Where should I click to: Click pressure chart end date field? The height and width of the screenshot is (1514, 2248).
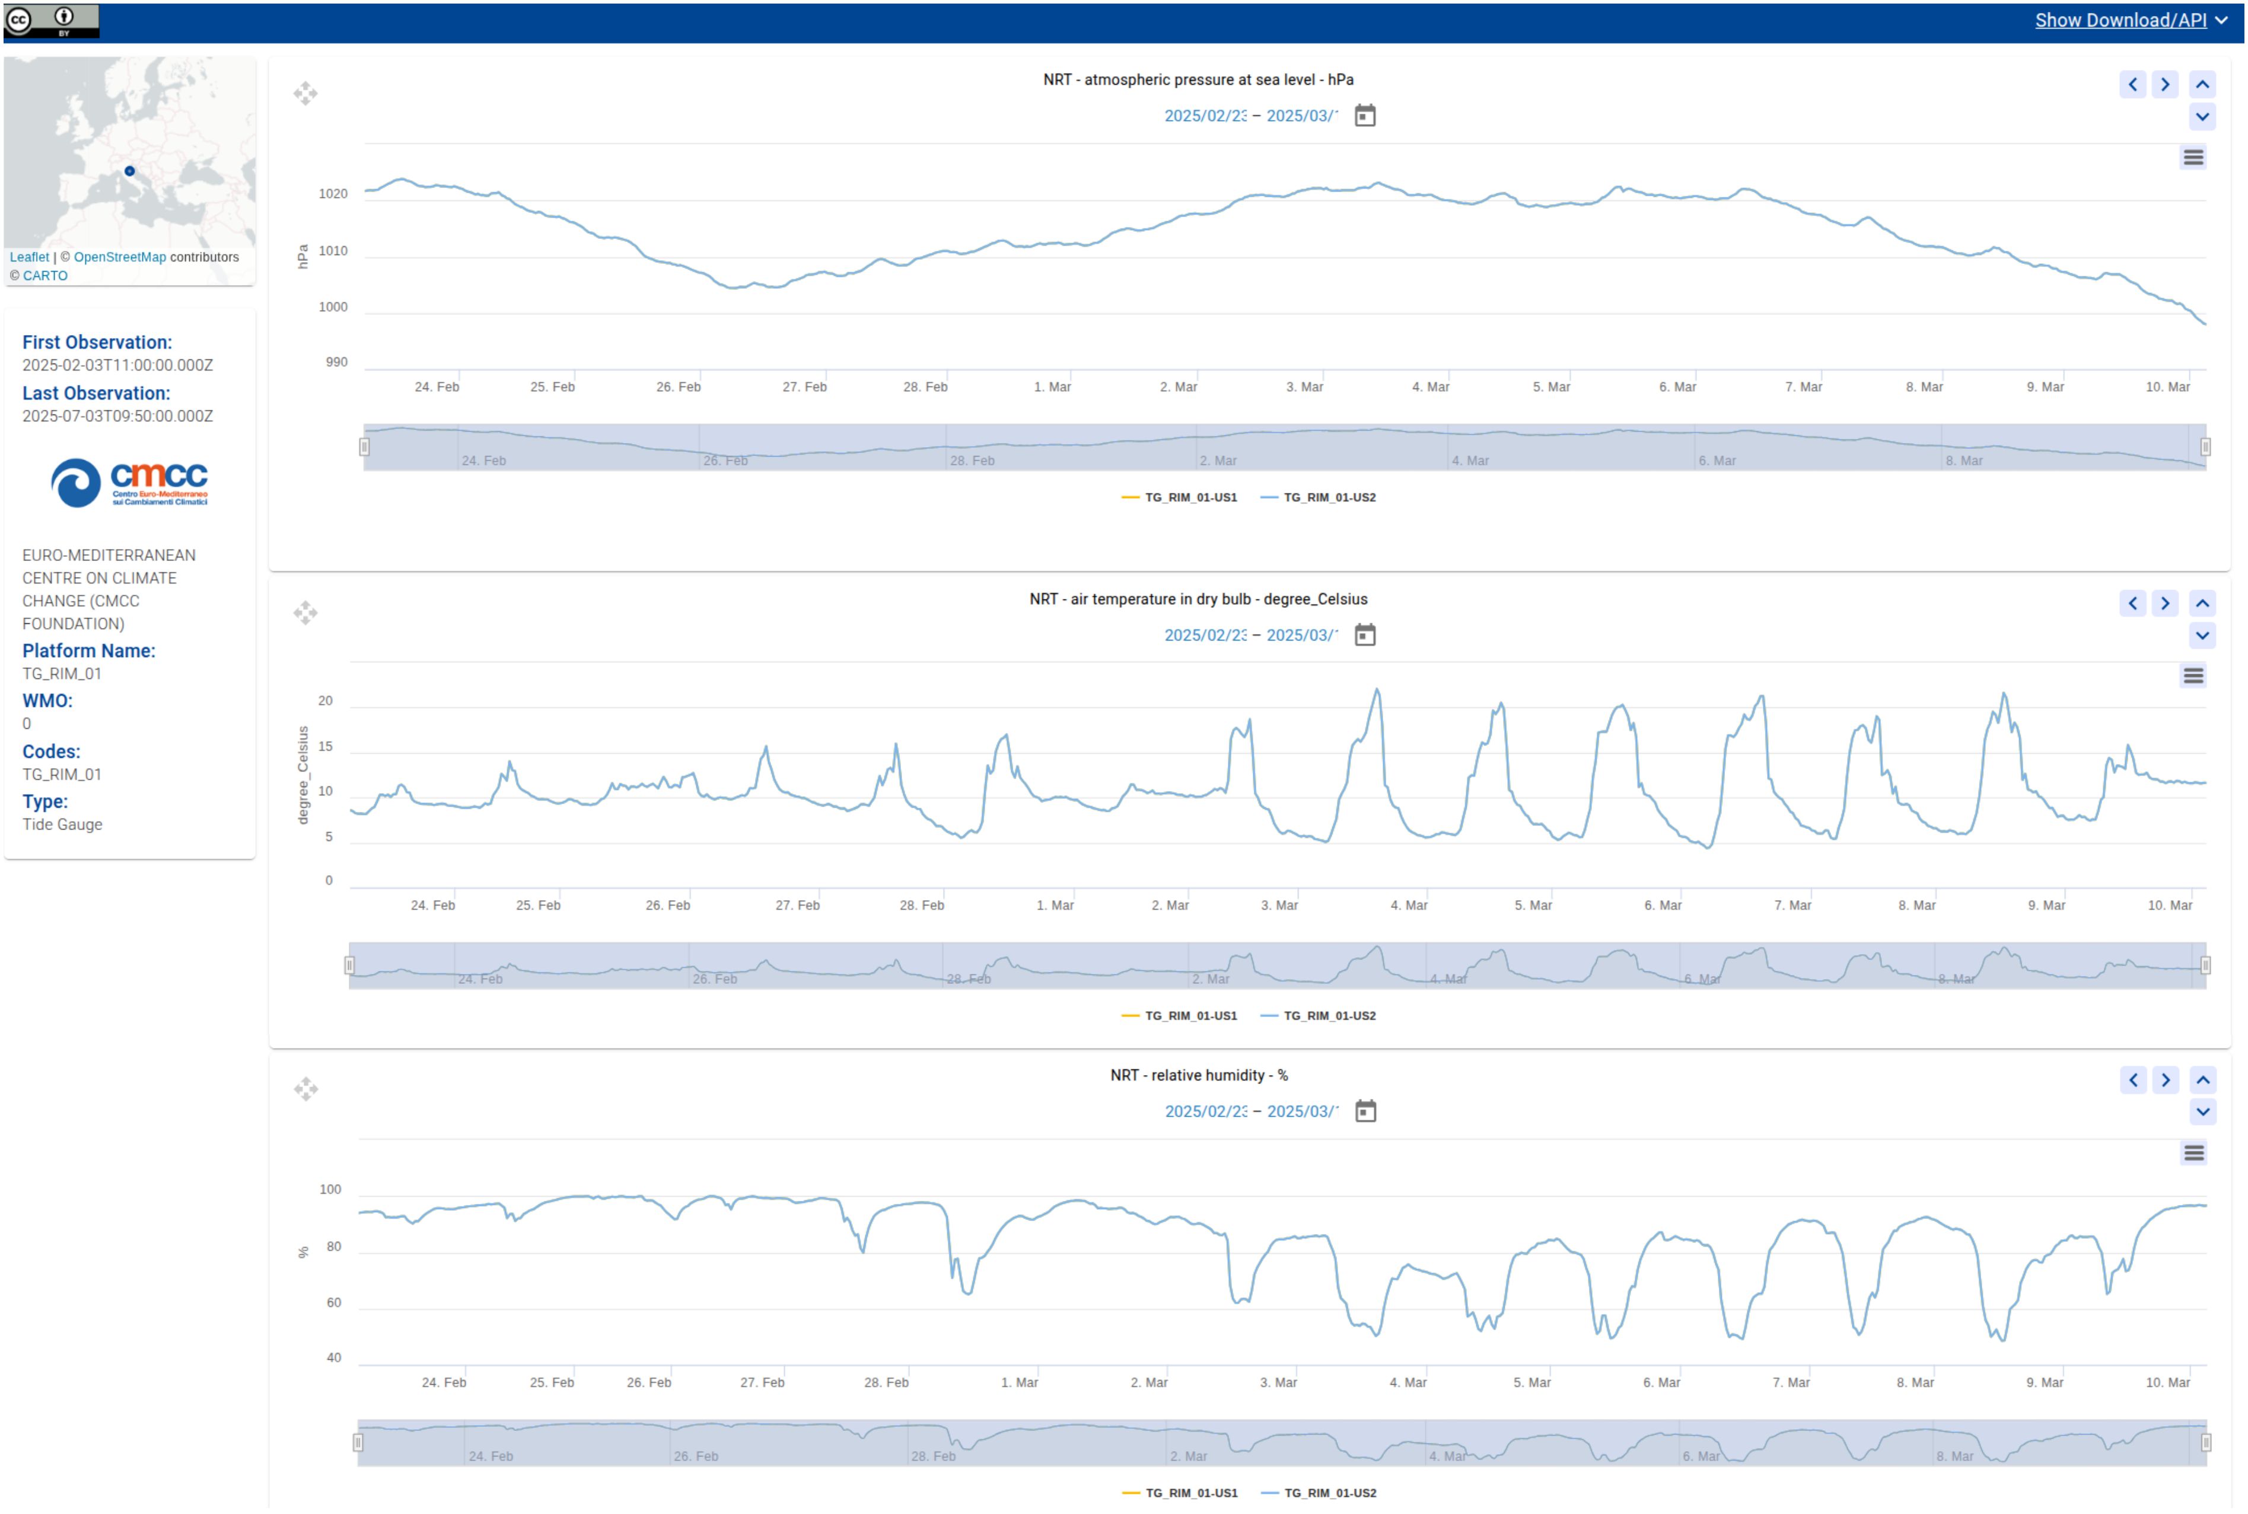click(1302, 116)
